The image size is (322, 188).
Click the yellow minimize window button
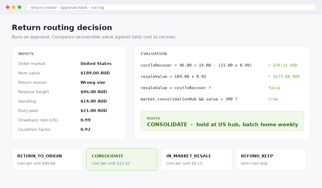pos(13,7)
